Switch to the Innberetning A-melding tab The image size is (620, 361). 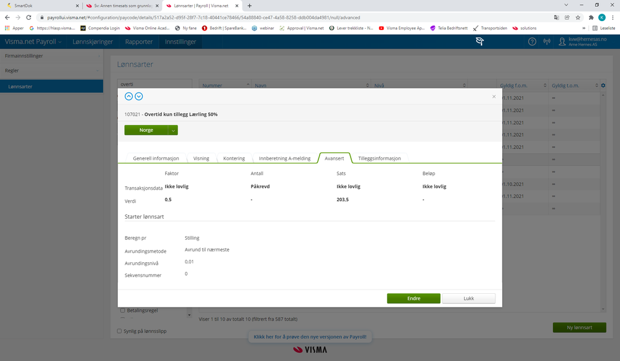pos(285,158)
